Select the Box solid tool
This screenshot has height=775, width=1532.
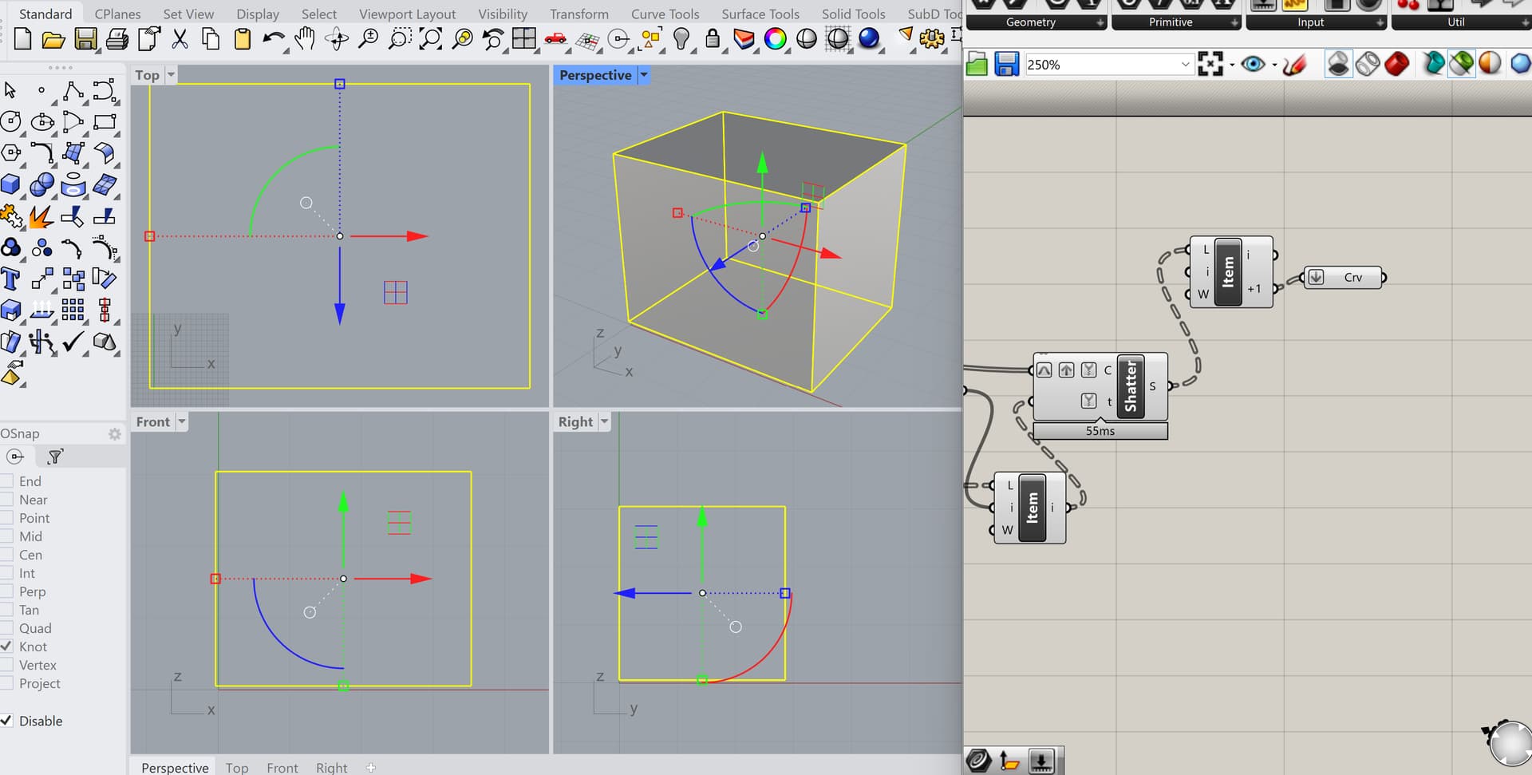click(x=10, y=185)
